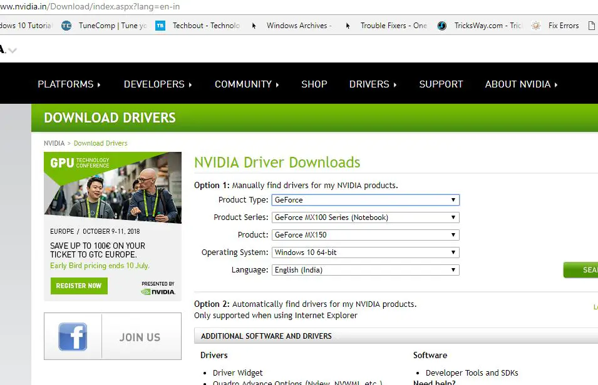The width and height of the screenshot is (598, 385).
Task: Expand the Product Series dropdown
Action: (x=366, y=217)
